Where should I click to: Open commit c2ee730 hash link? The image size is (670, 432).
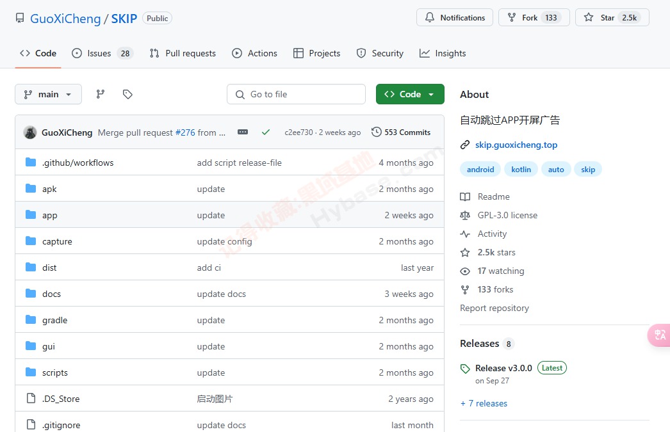[x=298, y=132]
